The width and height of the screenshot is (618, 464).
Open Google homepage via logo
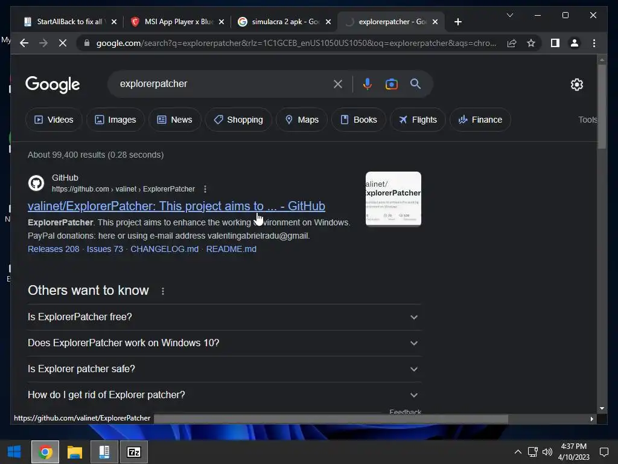pos(53,85)
